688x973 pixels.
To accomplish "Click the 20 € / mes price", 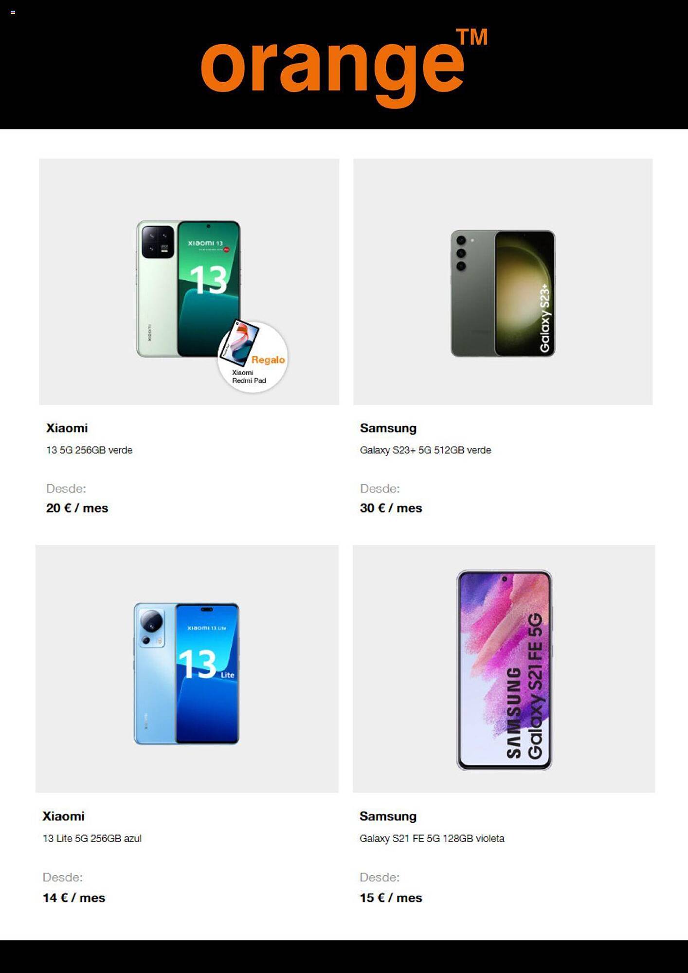I will click(x=77, y=508).
